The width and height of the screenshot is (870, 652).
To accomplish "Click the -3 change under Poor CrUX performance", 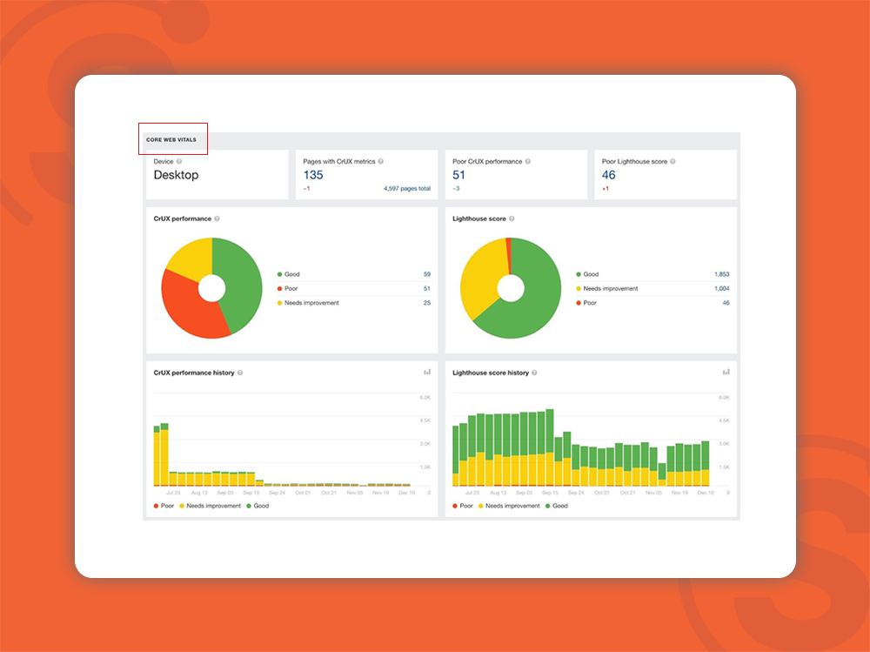I will coord(456,189).
